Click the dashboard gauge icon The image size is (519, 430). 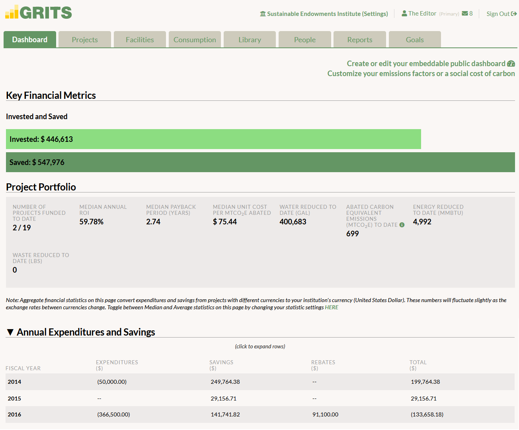tap(511, 64)
